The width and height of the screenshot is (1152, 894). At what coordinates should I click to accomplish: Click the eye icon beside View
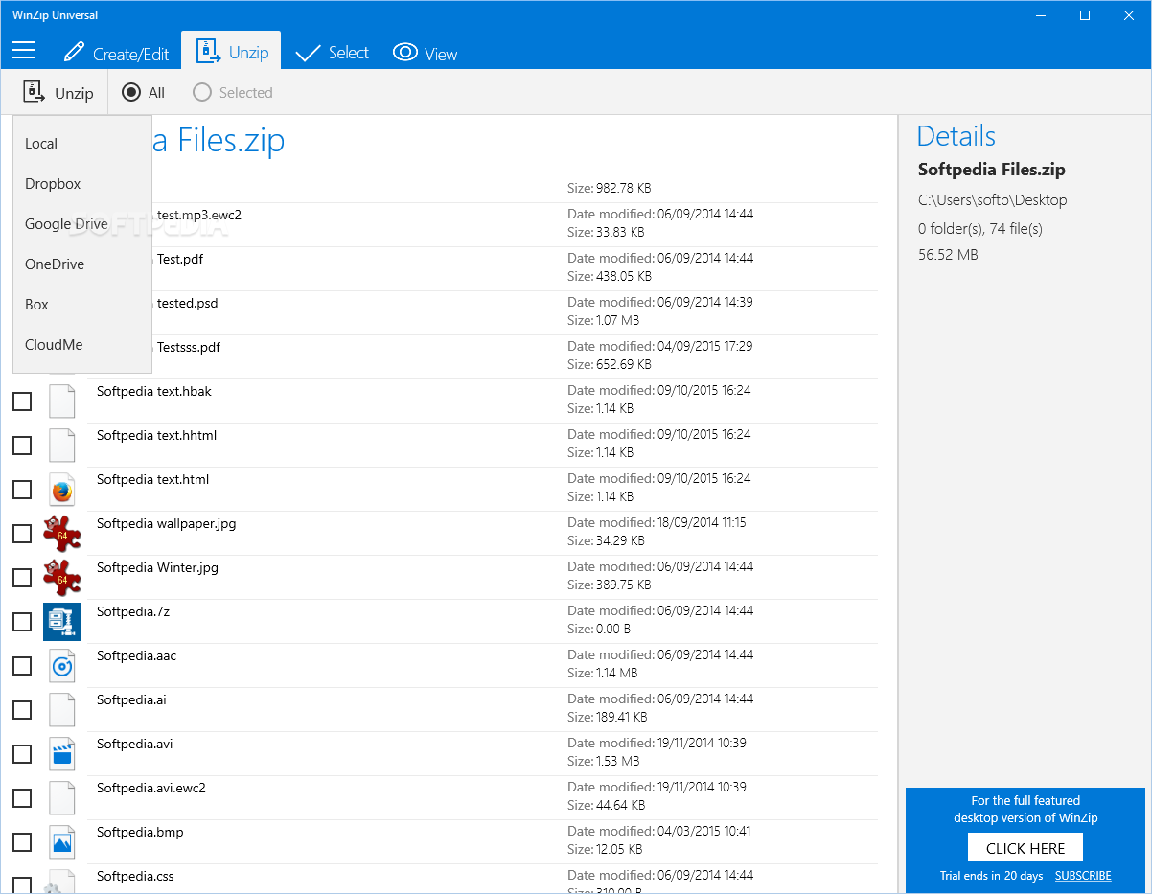coord(405,52)
